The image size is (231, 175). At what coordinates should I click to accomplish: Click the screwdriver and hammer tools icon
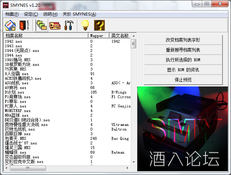point(68,25)
